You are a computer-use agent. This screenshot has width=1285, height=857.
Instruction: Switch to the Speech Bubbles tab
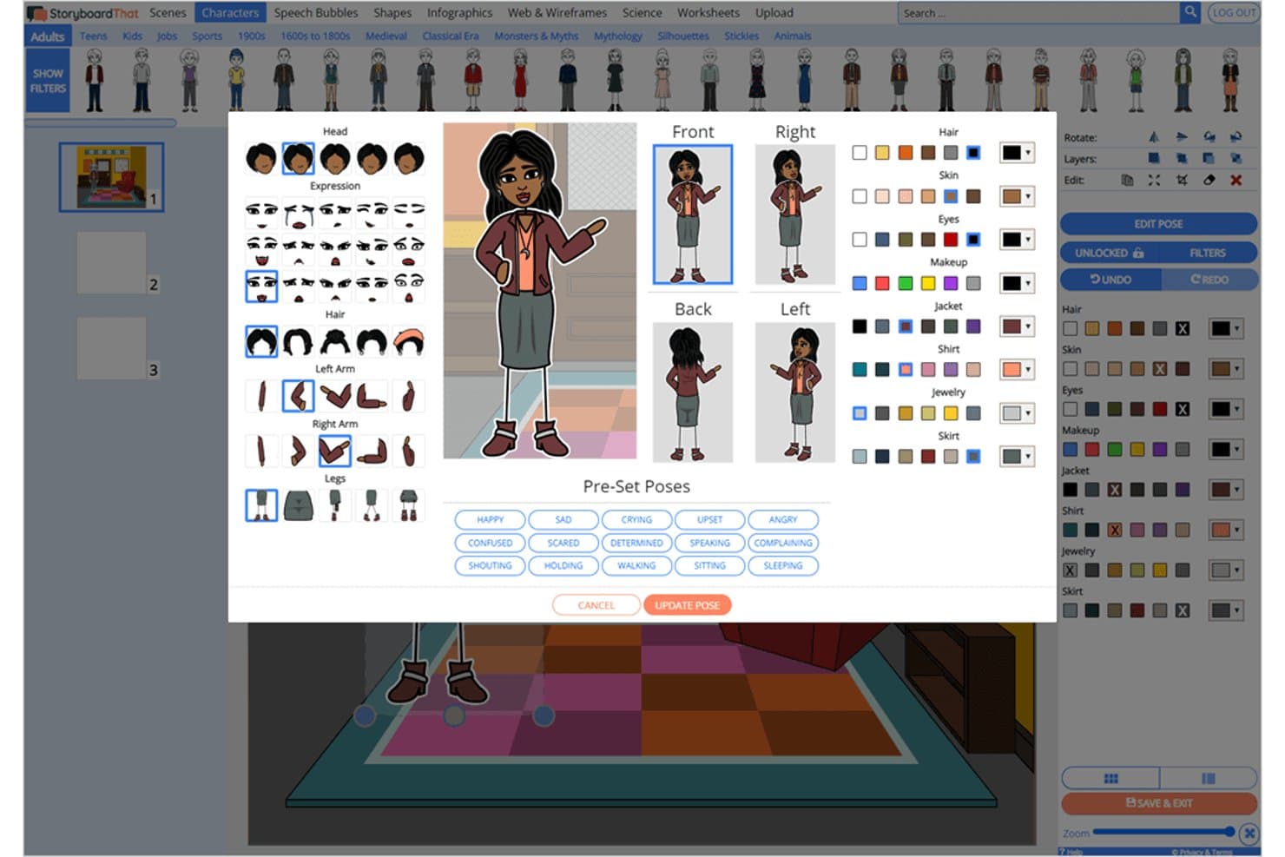click(316, 13)
